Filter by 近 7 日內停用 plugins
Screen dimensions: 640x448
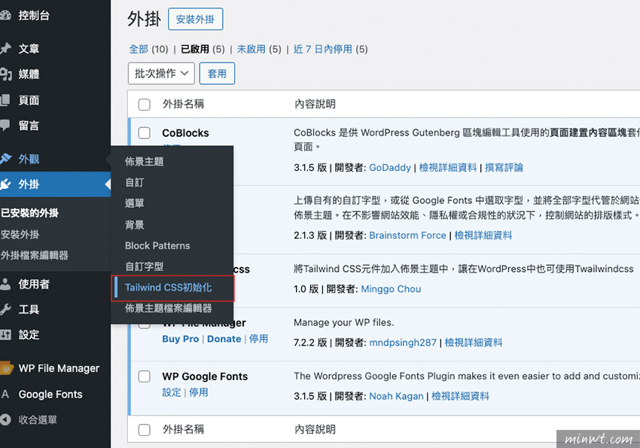(x=323, y=50)
